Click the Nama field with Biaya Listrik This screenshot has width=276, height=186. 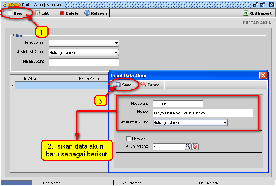(x=203, y=113)
